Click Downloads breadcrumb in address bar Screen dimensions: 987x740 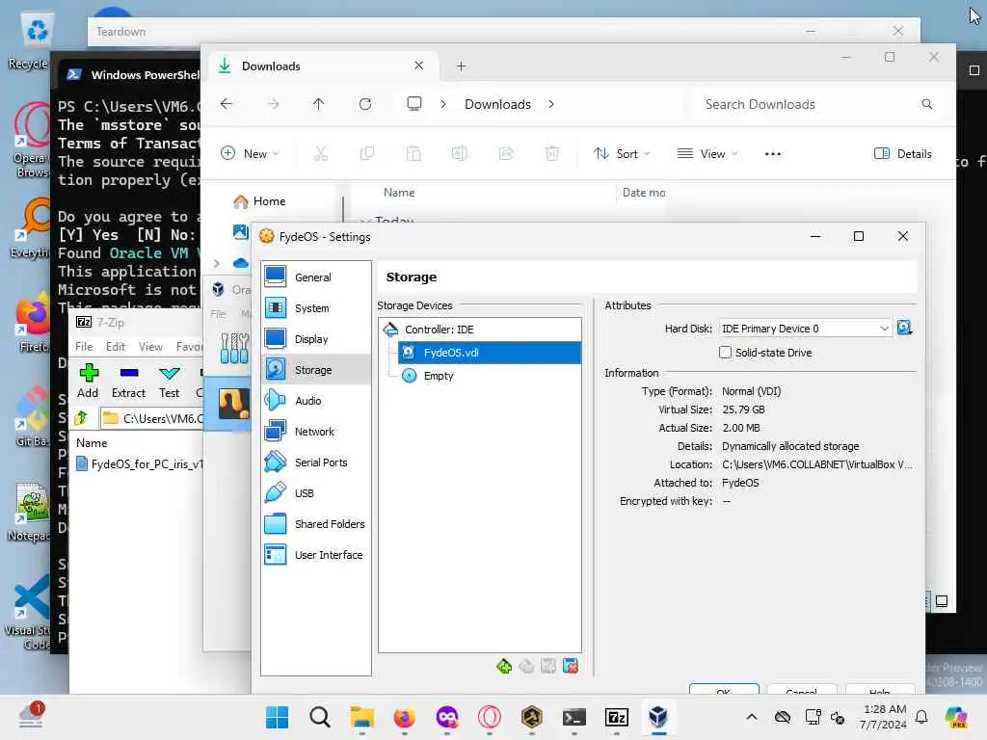497,104
